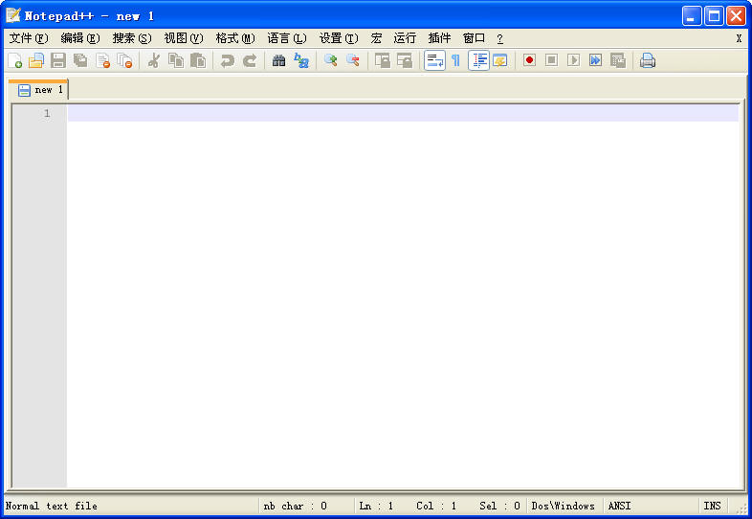Image resolution: width=752 pixels, height=519 pixels.
Task: Close document with menu bar X
Action: (x=739, y=38)
